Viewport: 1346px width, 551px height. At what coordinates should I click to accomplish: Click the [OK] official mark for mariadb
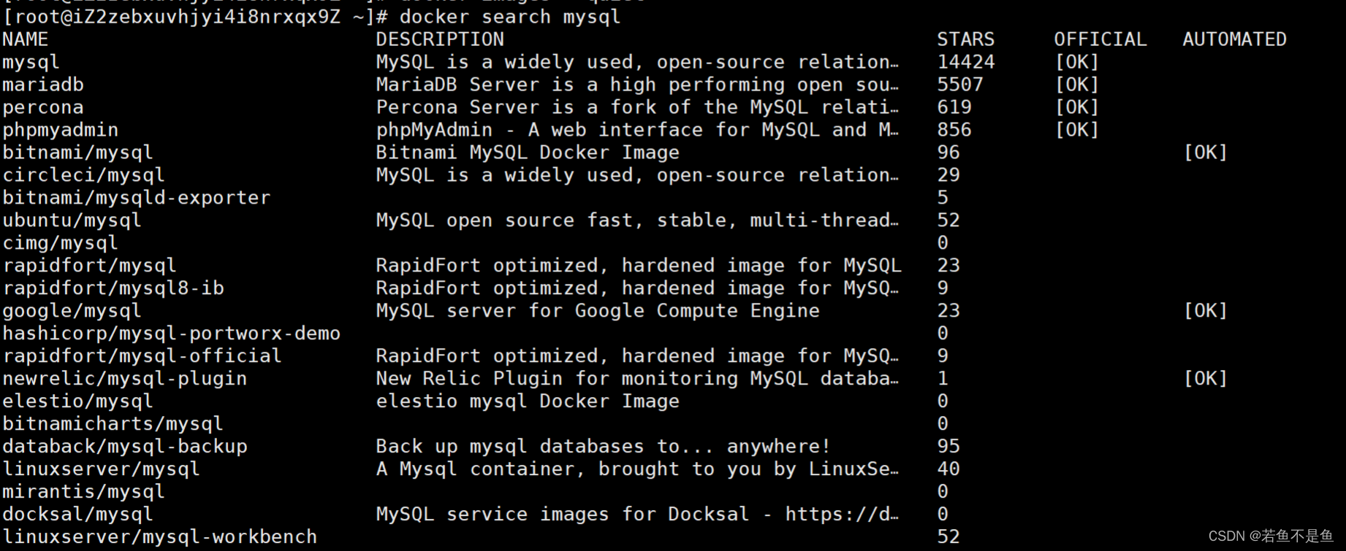(x=1076, y=85)
